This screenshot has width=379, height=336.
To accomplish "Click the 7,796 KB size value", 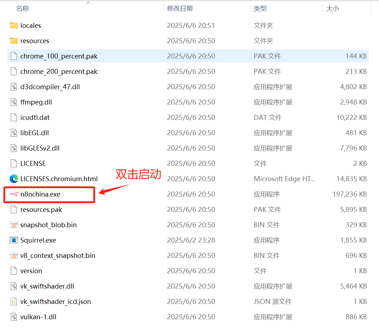I will point(353,148).
